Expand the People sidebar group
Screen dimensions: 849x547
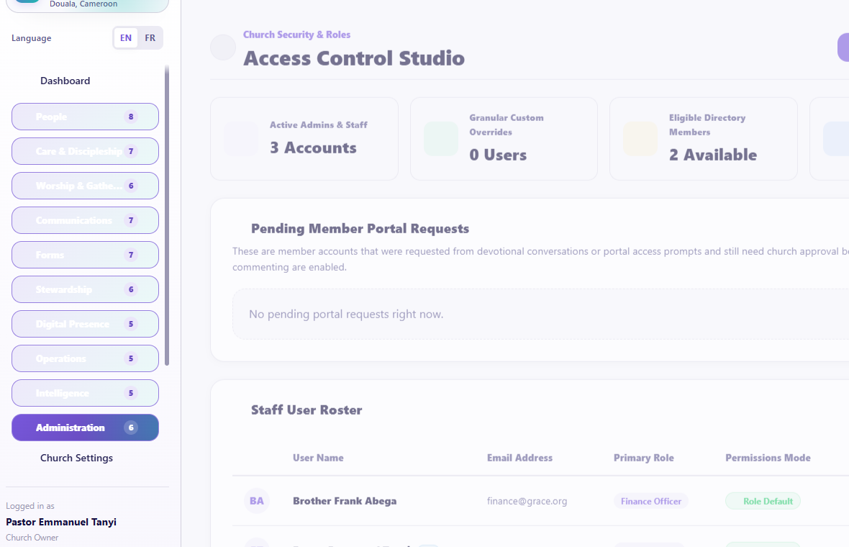coord(85,117)
